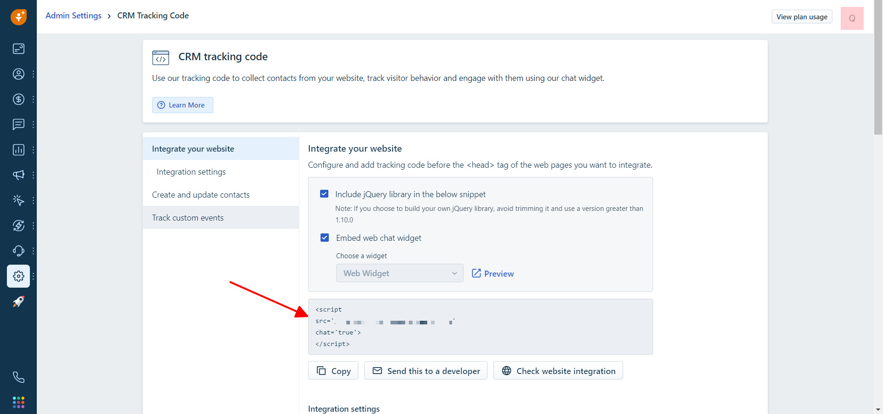Viewport: 883px width, 414px height.
Task: Open the Freshworks logo home icon
Action: (18, 17)
